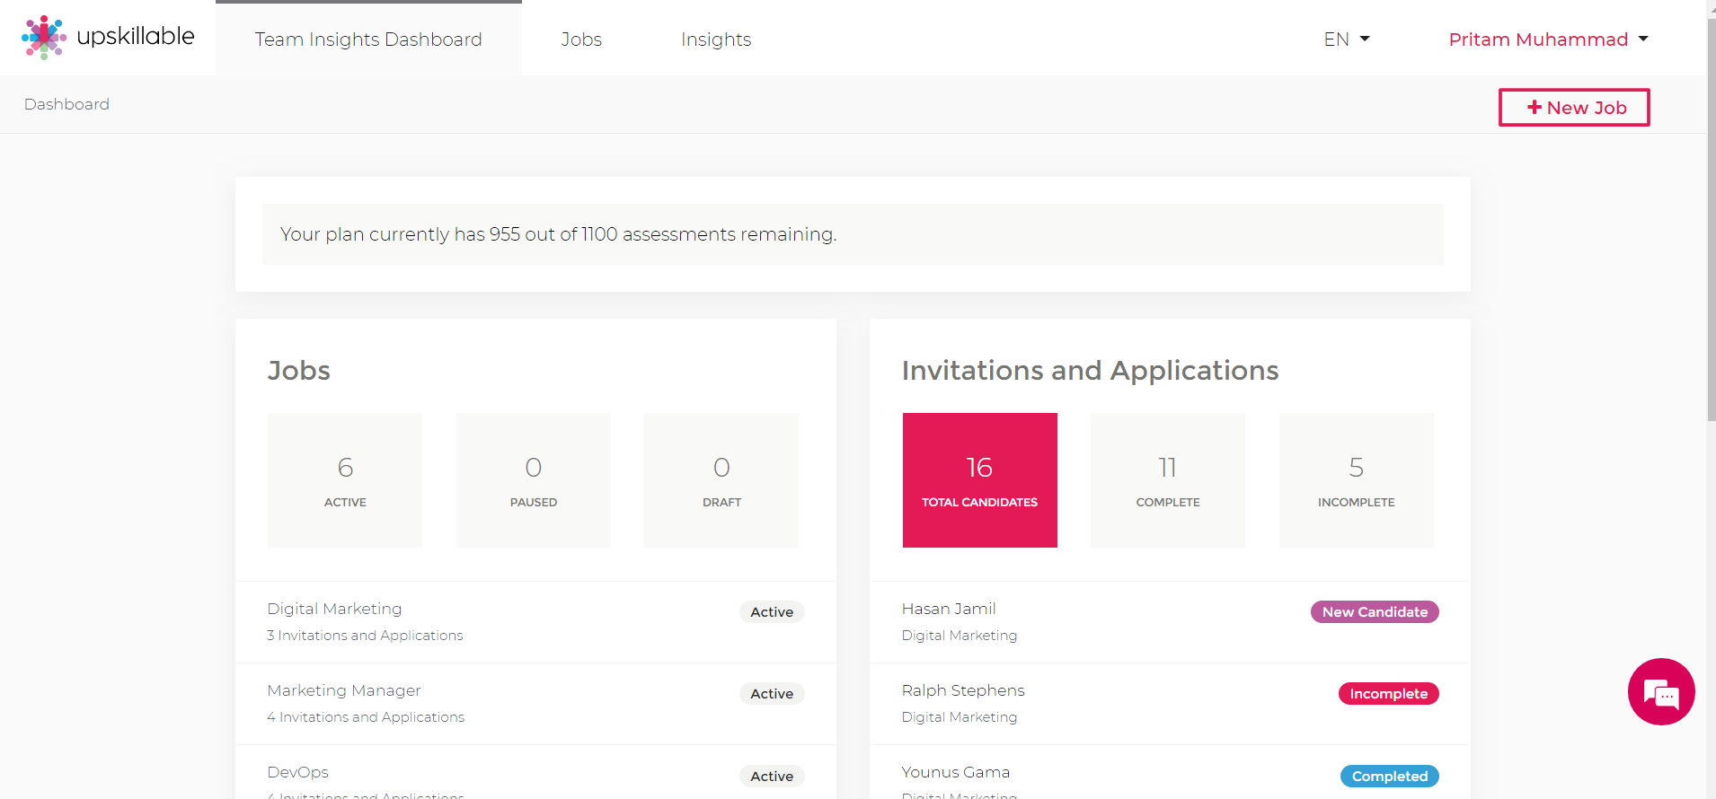Click Active badge for Marketing Manager
The width and height of the screenshot is (1716, 799).
point(772,694)
